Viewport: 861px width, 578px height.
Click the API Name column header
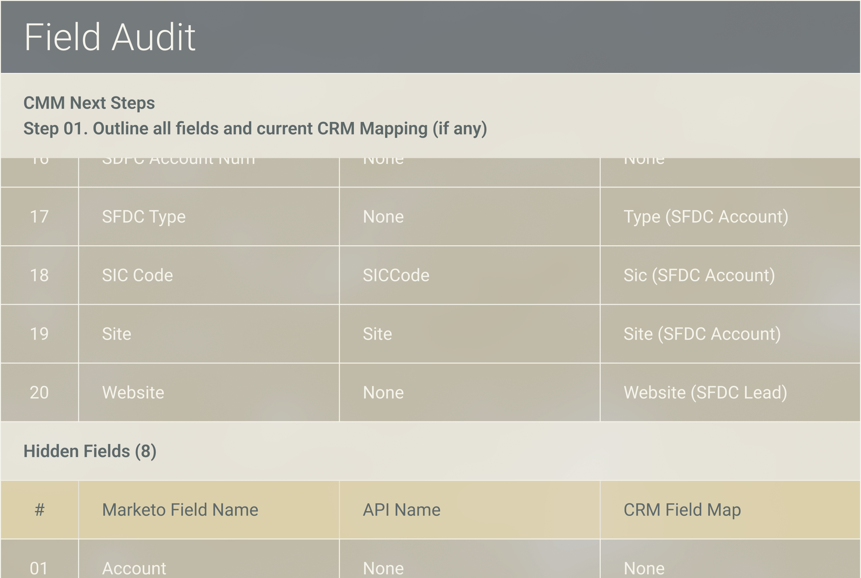click(x=401, y=510)
